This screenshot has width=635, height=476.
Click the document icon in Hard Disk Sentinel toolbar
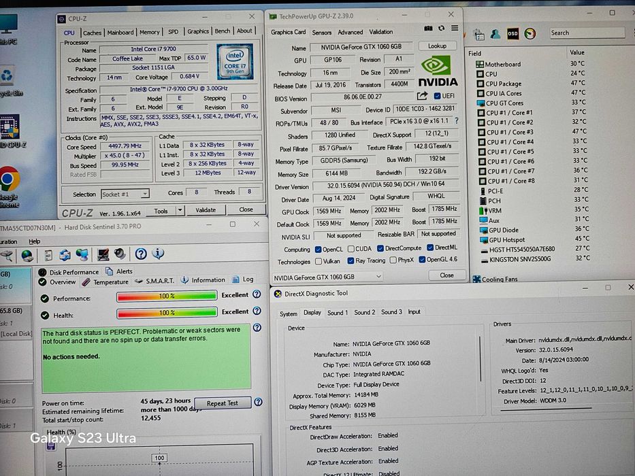point(48,256)
